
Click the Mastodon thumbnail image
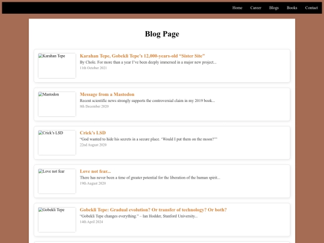point(57,104)
